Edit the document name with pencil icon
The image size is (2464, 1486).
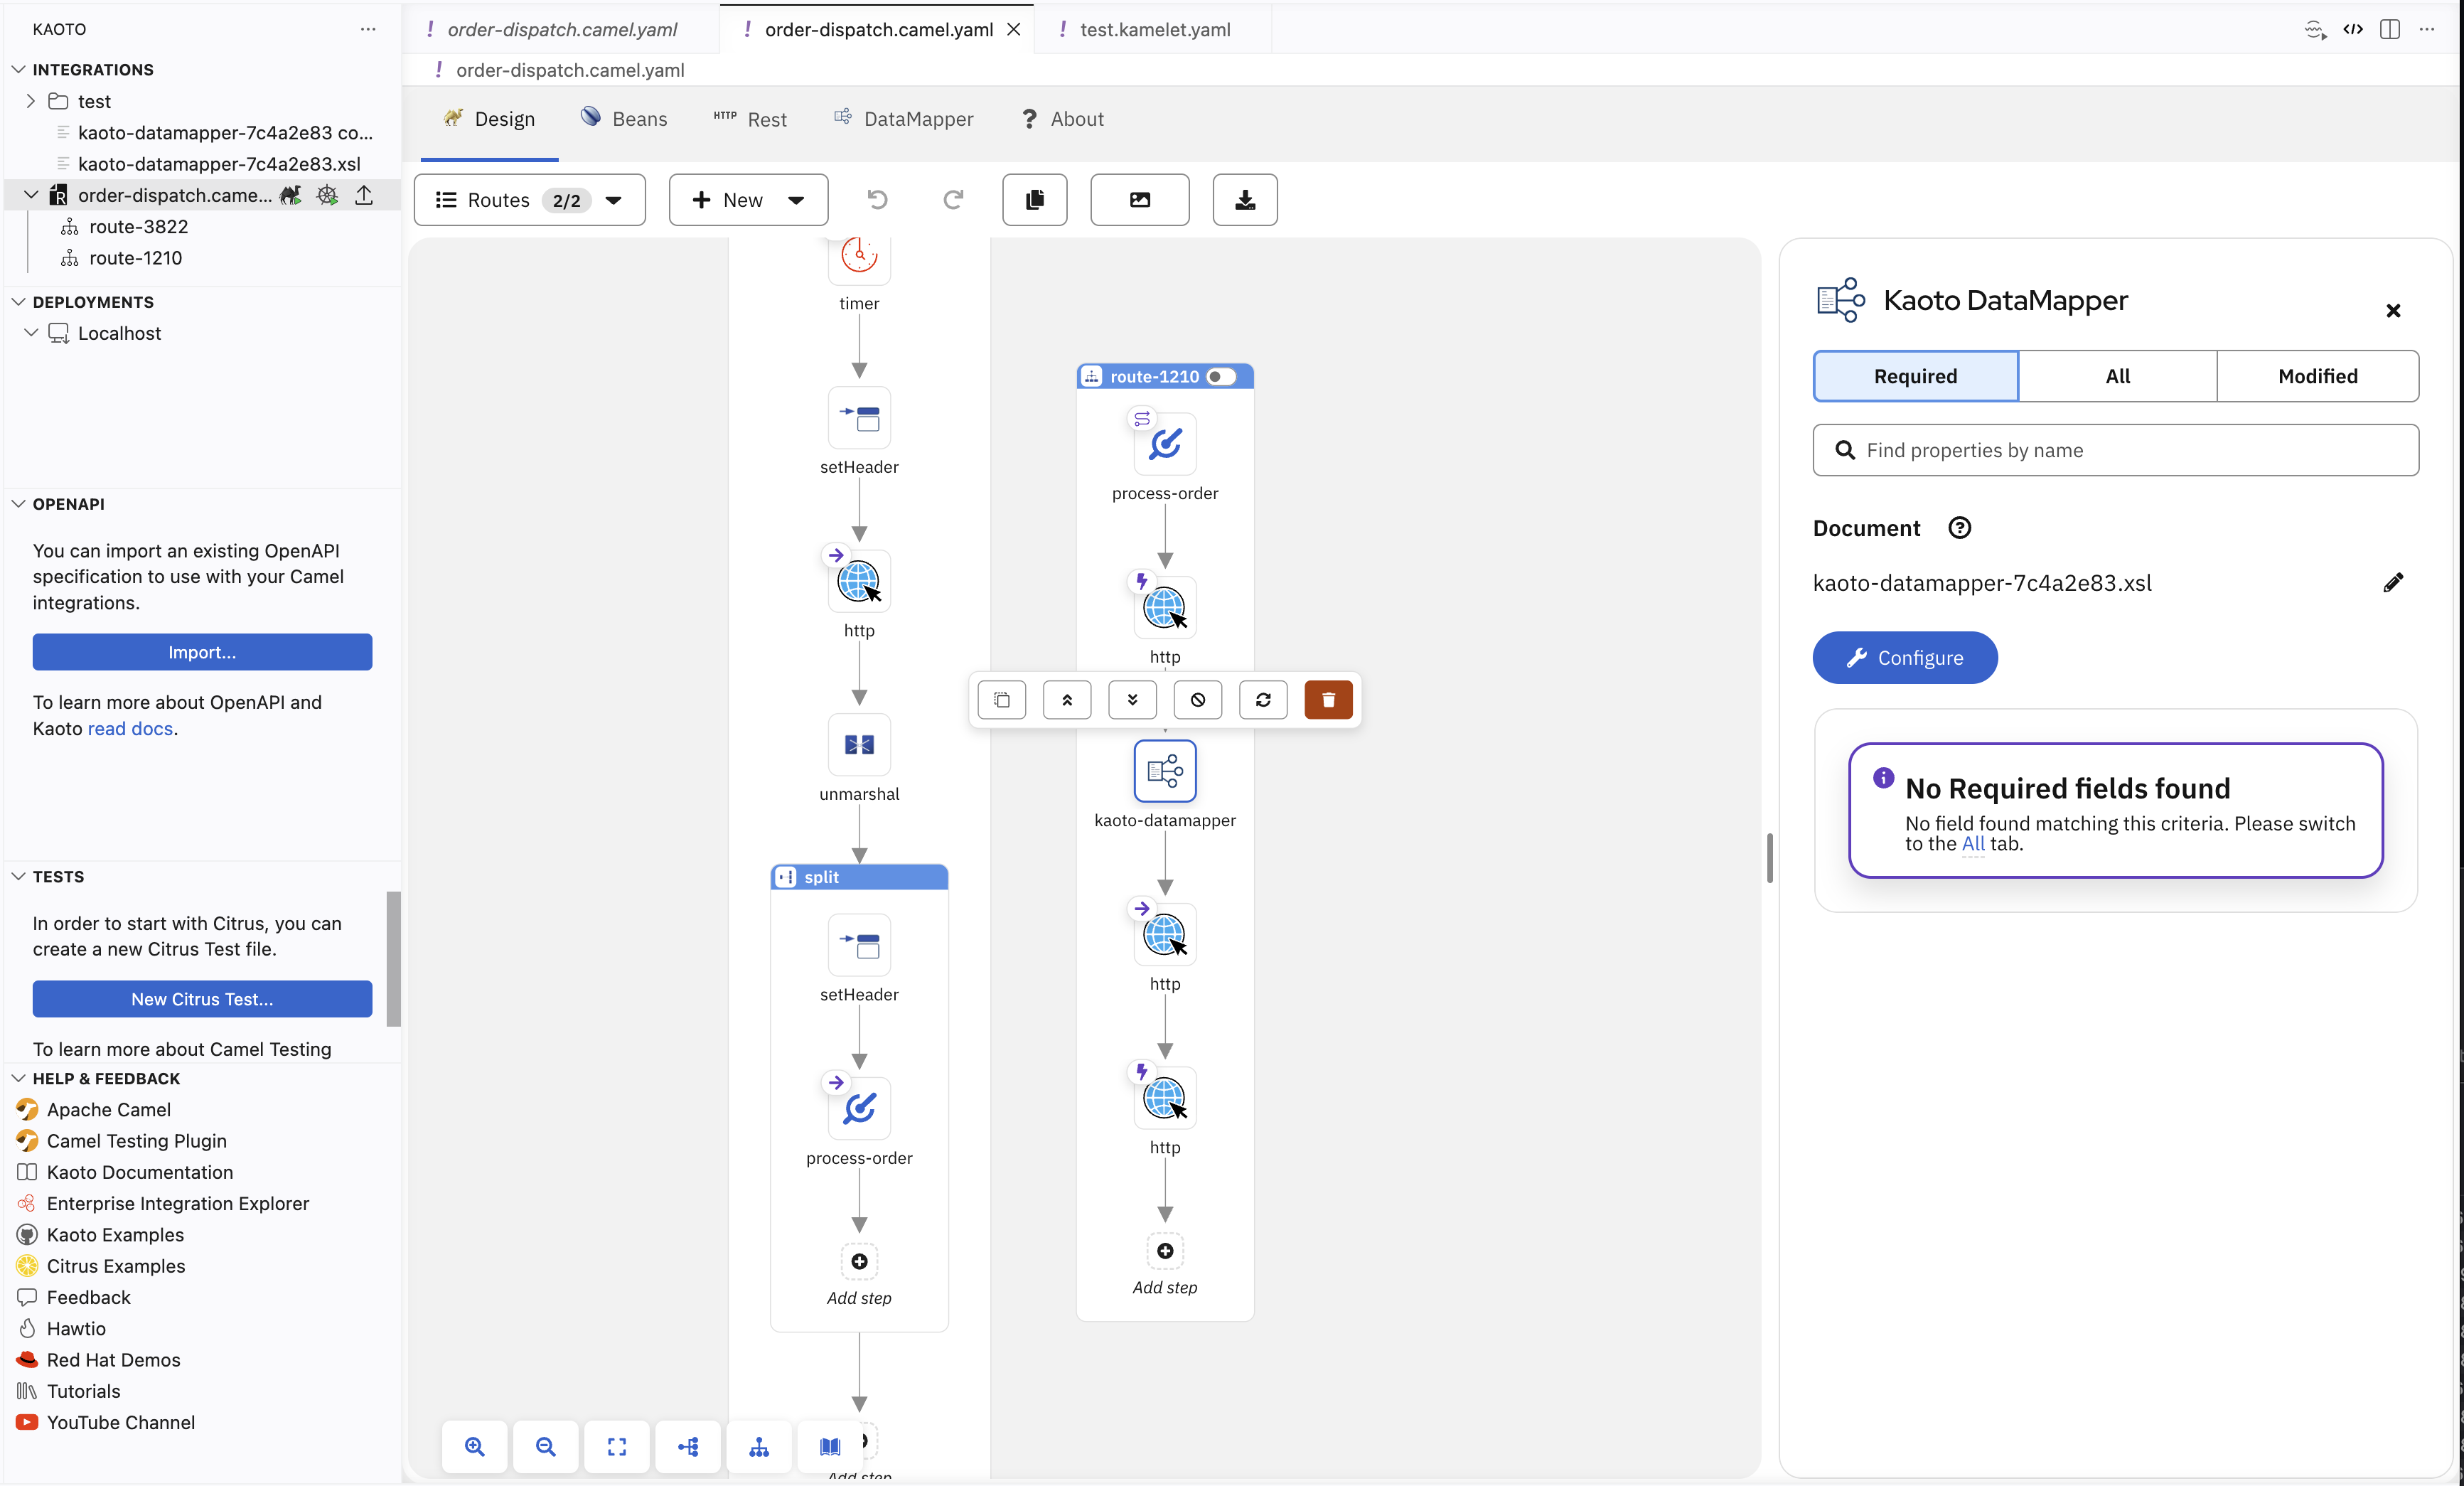(2393, 582)
